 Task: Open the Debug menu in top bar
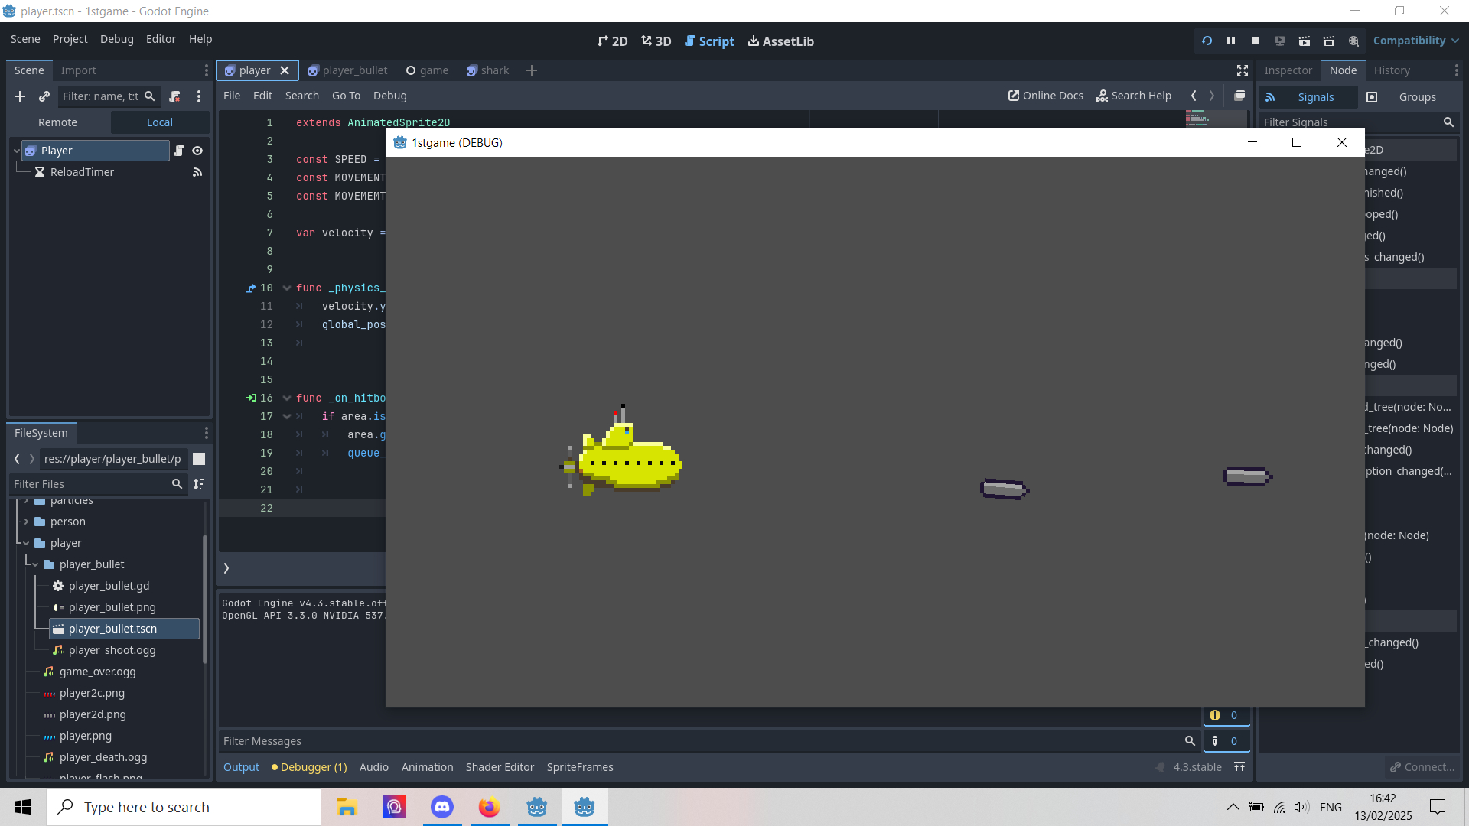pyautogui.click(x=116, y=39)
